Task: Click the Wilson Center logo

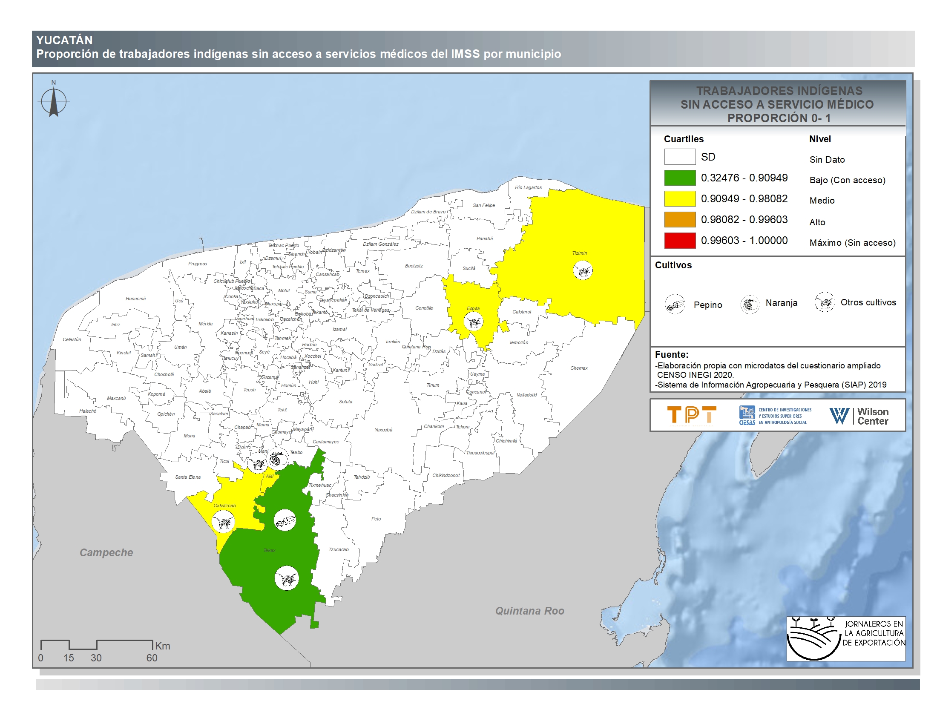Action: tap(859, 416)
